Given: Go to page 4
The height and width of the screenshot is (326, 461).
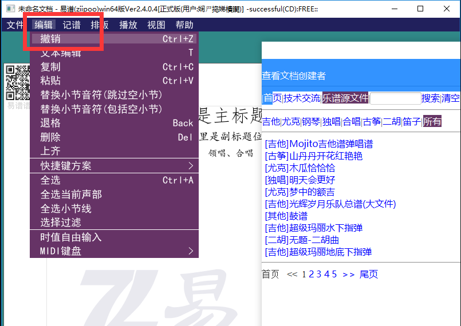Looking at the screenshot, I should (x=326, y=274).
